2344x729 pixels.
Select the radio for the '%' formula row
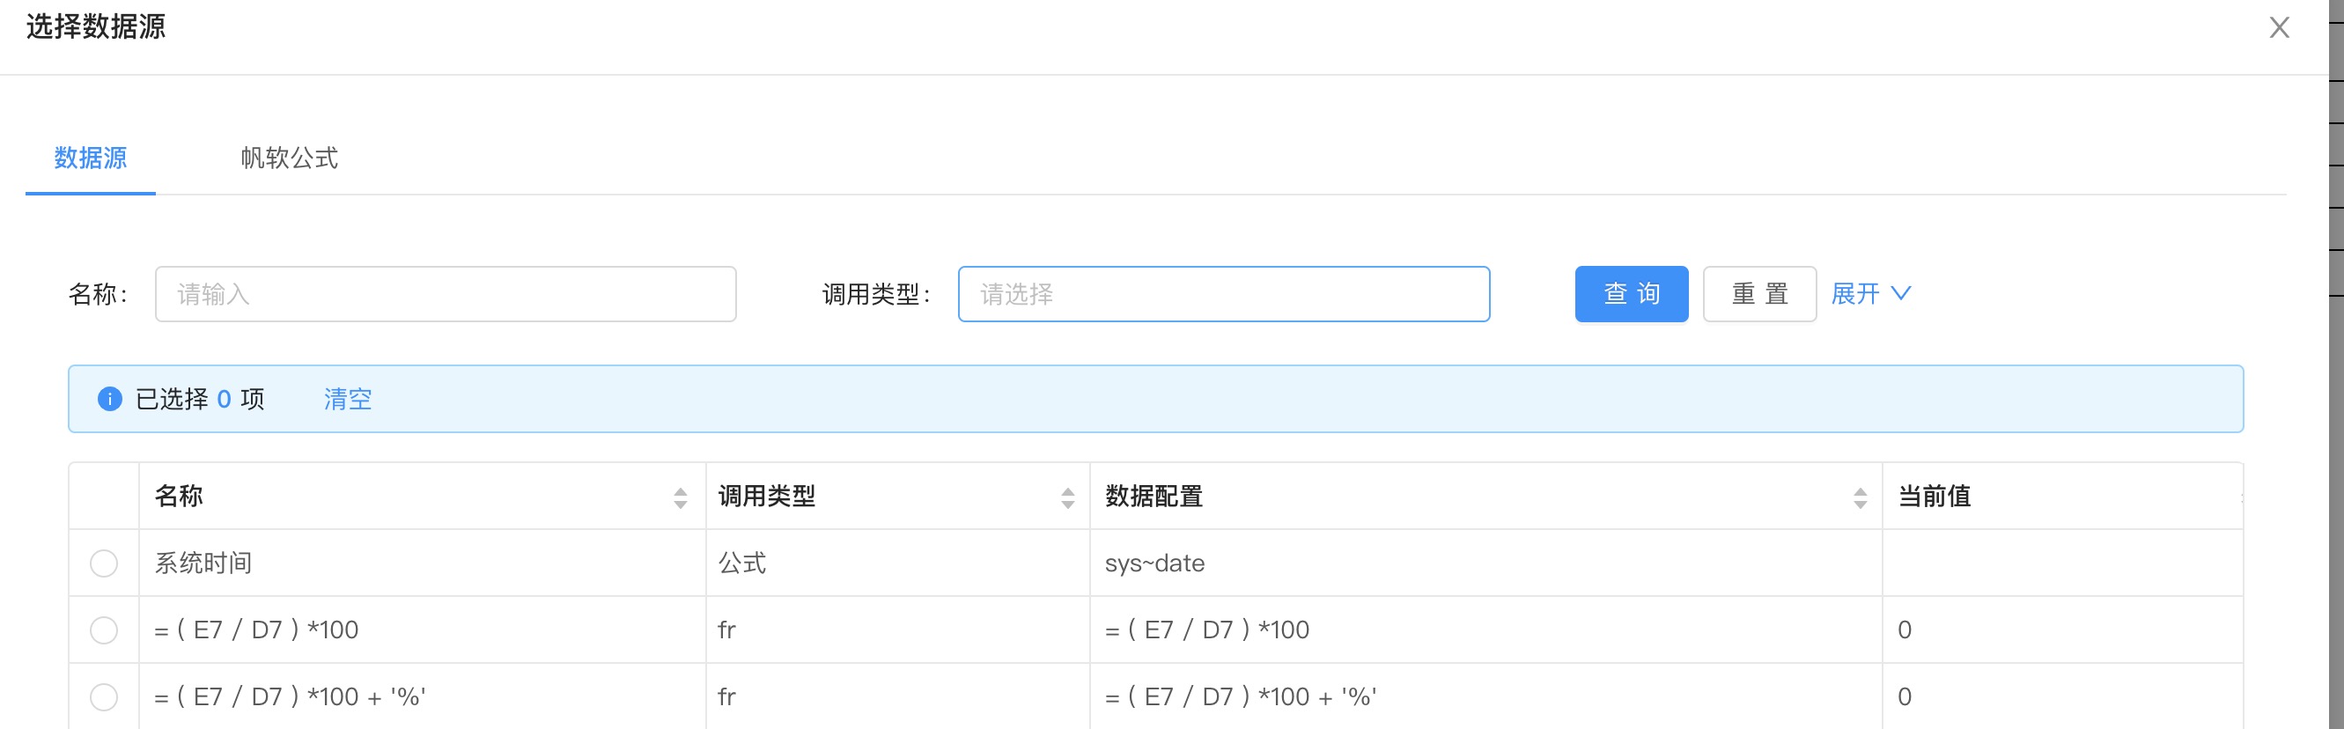[104, 697]
